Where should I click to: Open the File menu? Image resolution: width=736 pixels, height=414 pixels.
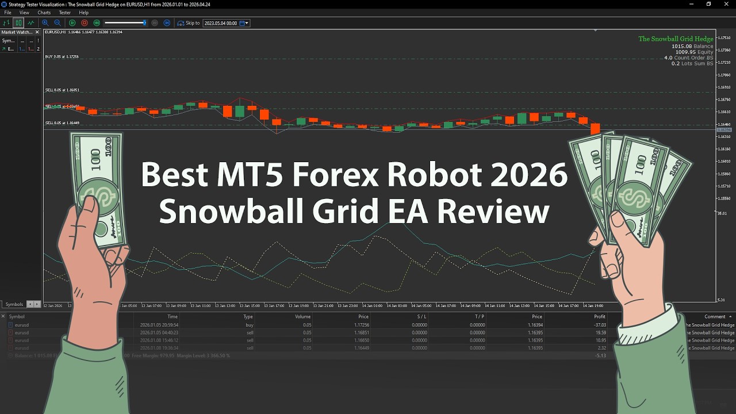click(7, 13)
